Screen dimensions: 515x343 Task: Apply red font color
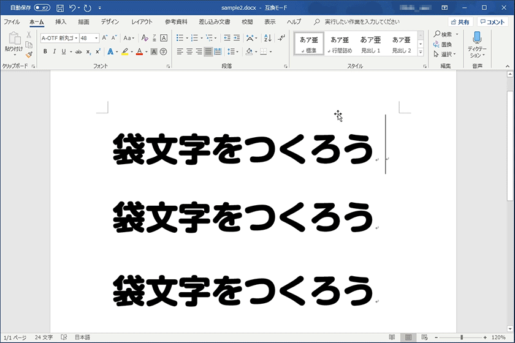coord(139,51)
